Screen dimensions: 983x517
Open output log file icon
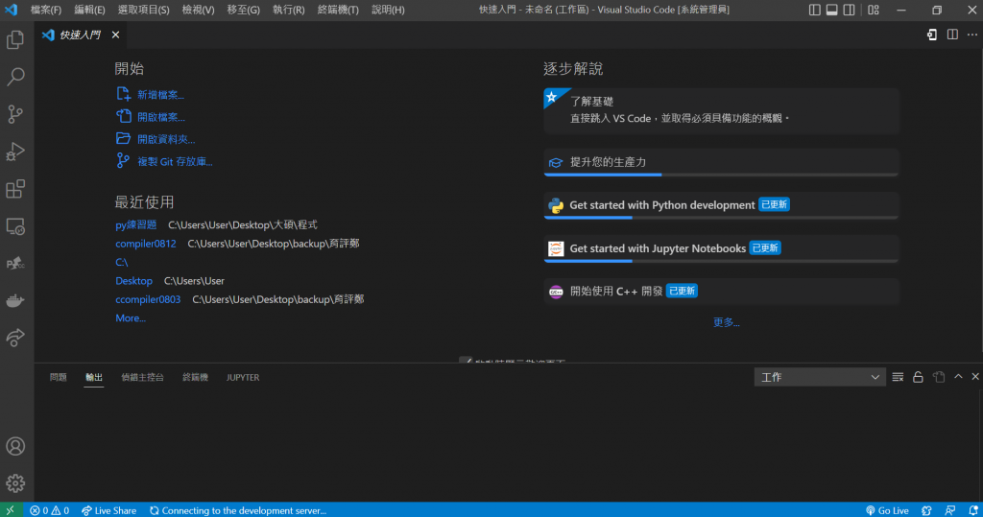939,377
